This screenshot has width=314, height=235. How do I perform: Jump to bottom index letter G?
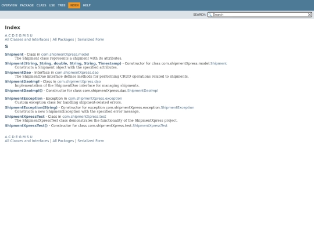[x=20, y=137]
